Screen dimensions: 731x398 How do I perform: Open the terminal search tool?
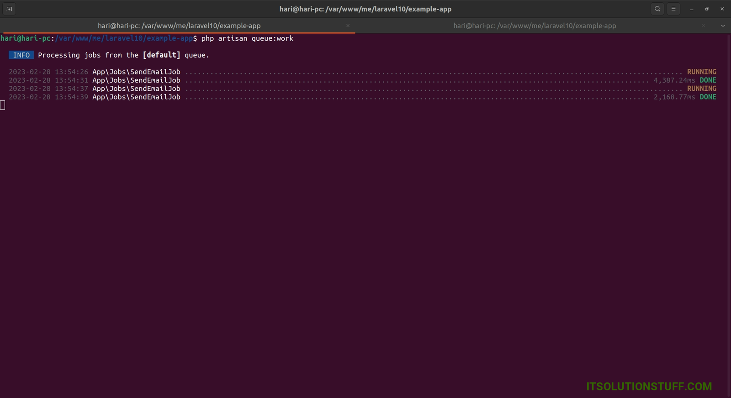tap(657, 9)
